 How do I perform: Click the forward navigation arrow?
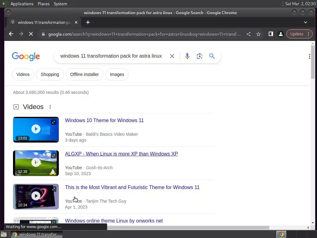pyautogui.click(x=21, y=34)
